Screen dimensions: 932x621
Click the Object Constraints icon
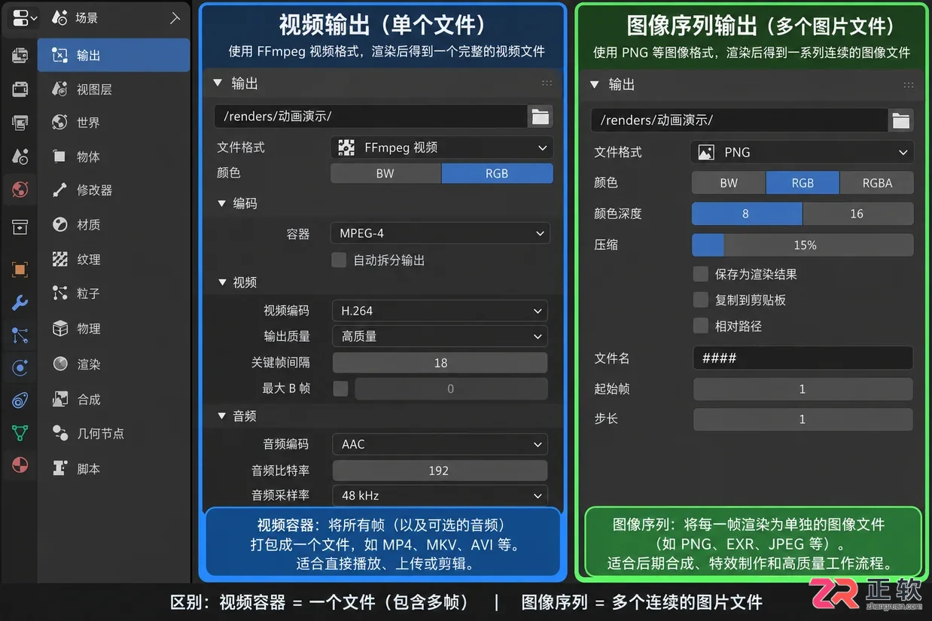coord(20,400)
